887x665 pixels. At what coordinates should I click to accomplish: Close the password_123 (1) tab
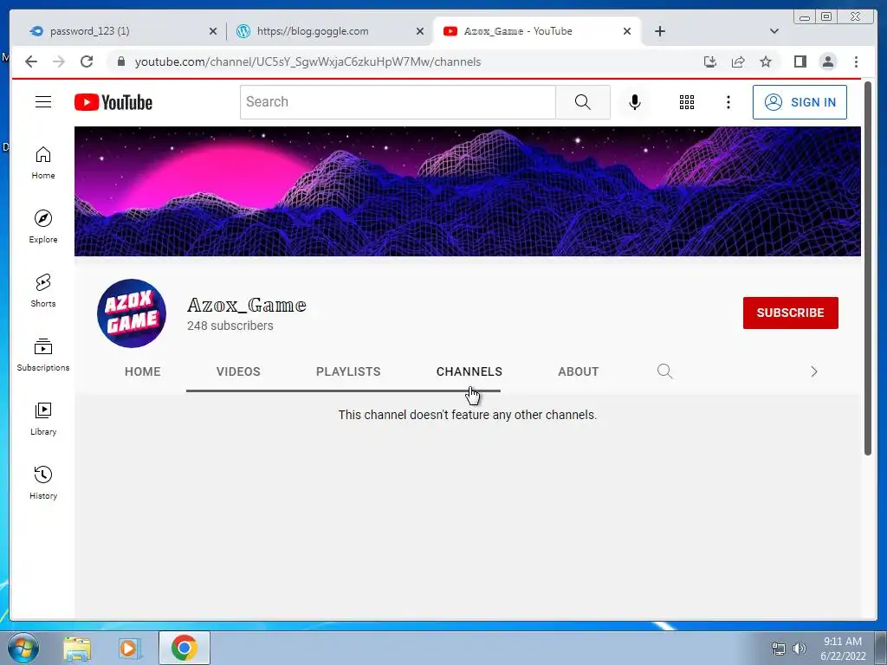click(213, 32)
